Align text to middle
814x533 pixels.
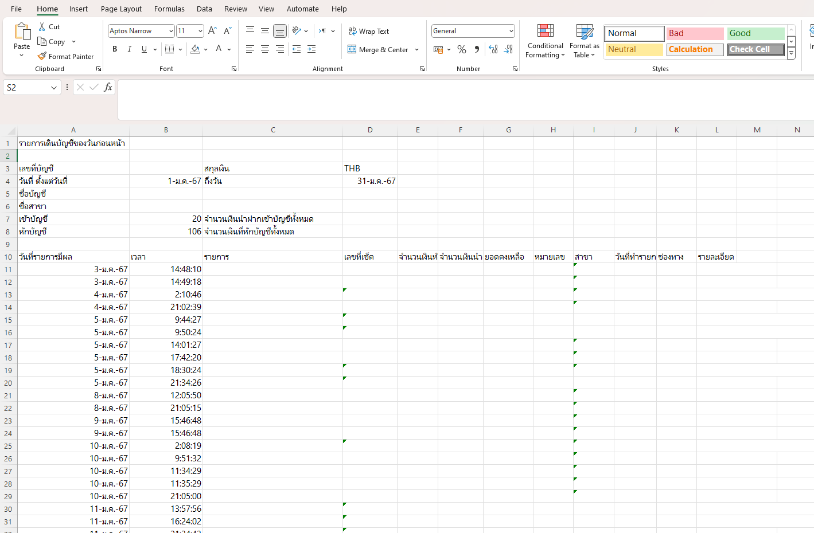[265, 31]
